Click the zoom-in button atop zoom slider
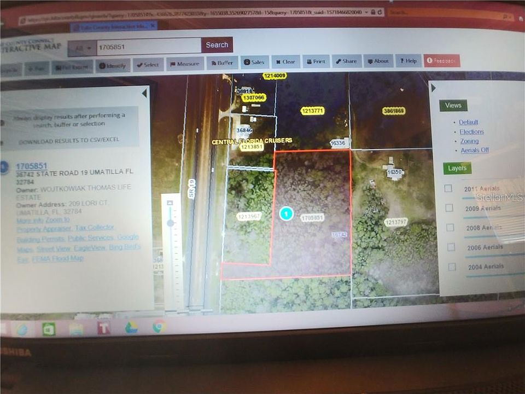The height and width of the screenshot is (394, 525). [x=170, y=202]
